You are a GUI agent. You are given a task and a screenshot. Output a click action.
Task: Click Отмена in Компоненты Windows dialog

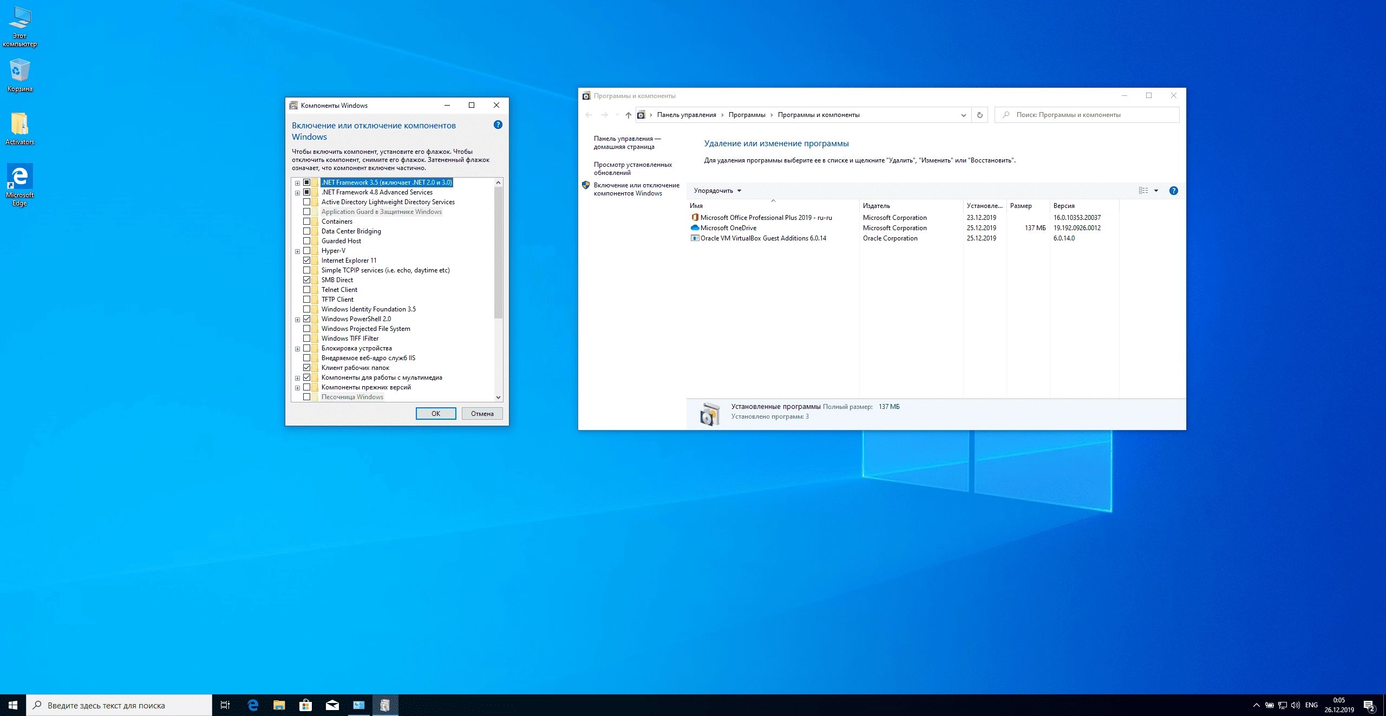point(482,413)
